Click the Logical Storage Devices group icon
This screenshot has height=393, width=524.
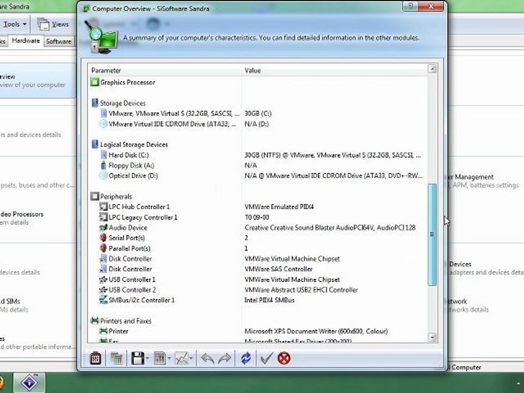click(95, 144)
